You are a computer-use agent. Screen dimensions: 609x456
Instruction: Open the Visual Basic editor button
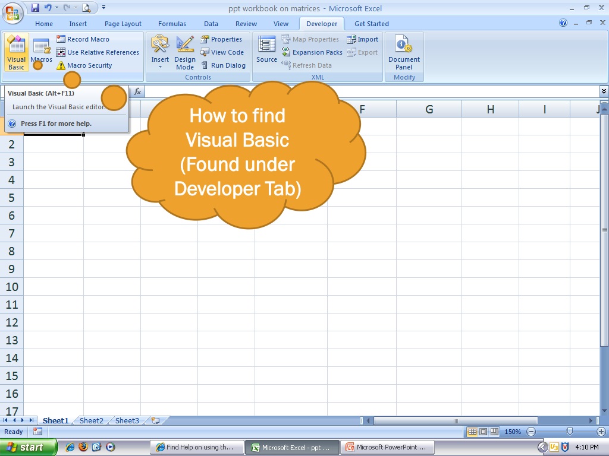(x=16, y=52)
